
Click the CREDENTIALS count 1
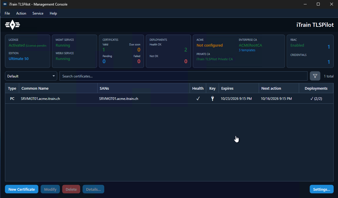(328, 62)
